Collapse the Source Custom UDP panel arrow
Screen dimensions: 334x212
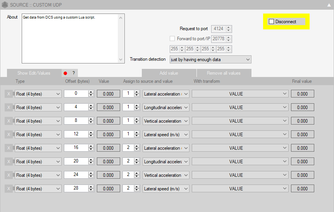[329, 5]
